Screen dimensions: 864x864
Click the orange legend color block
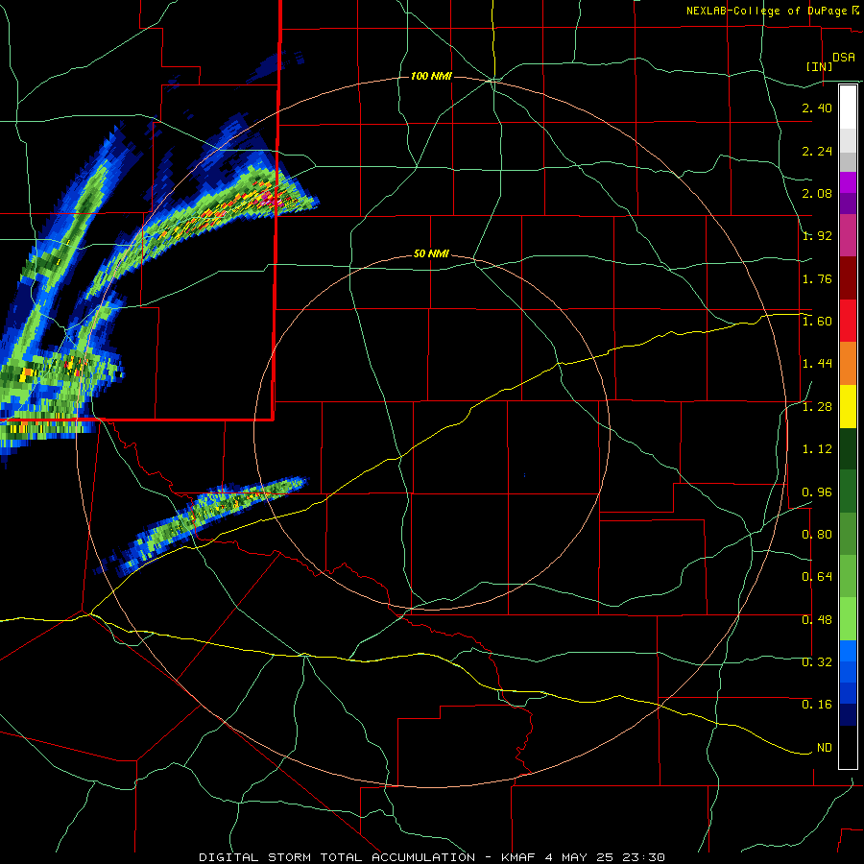click(x=848, y=363)
